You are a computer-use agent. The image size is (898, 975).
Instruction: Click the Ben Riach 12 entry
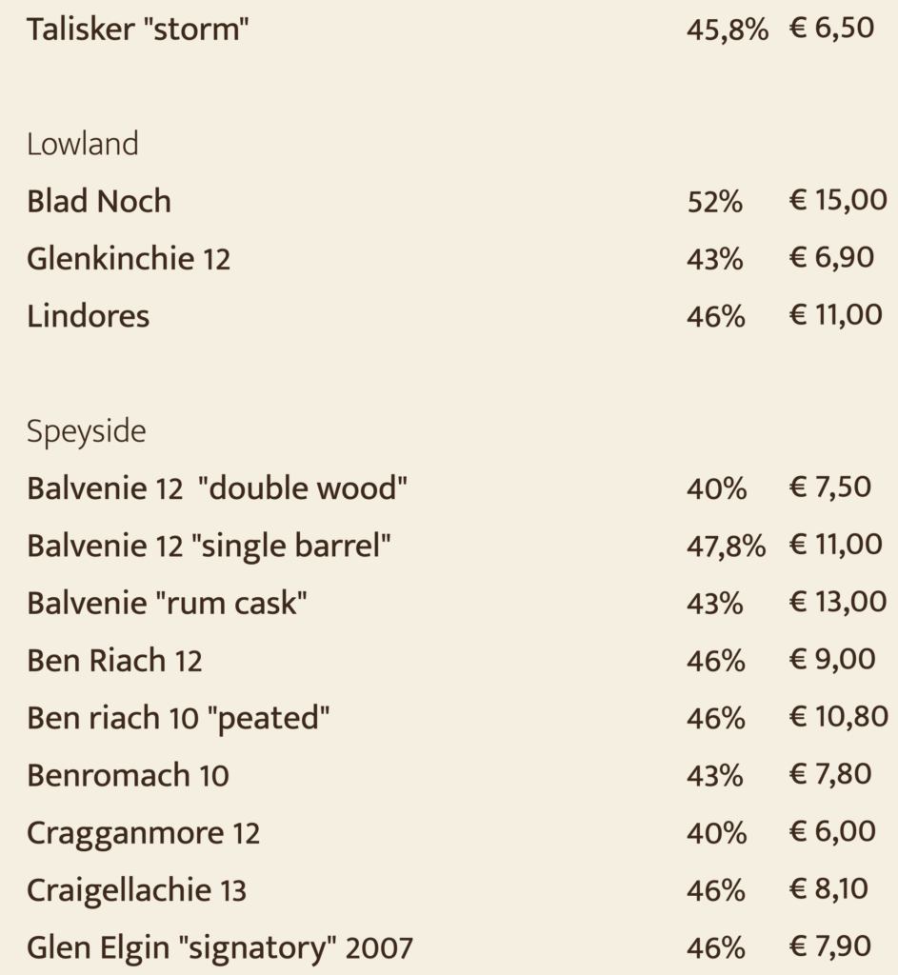tap(114, 661)
